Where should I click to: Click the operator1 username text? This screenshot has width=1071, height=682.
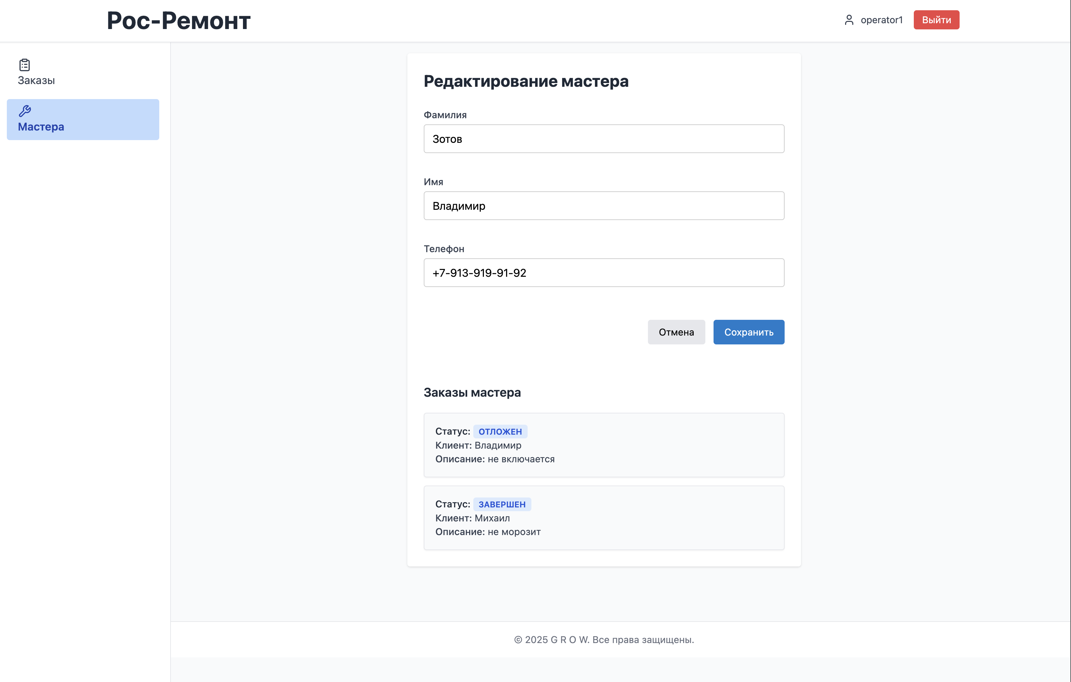tap(882, 20)
